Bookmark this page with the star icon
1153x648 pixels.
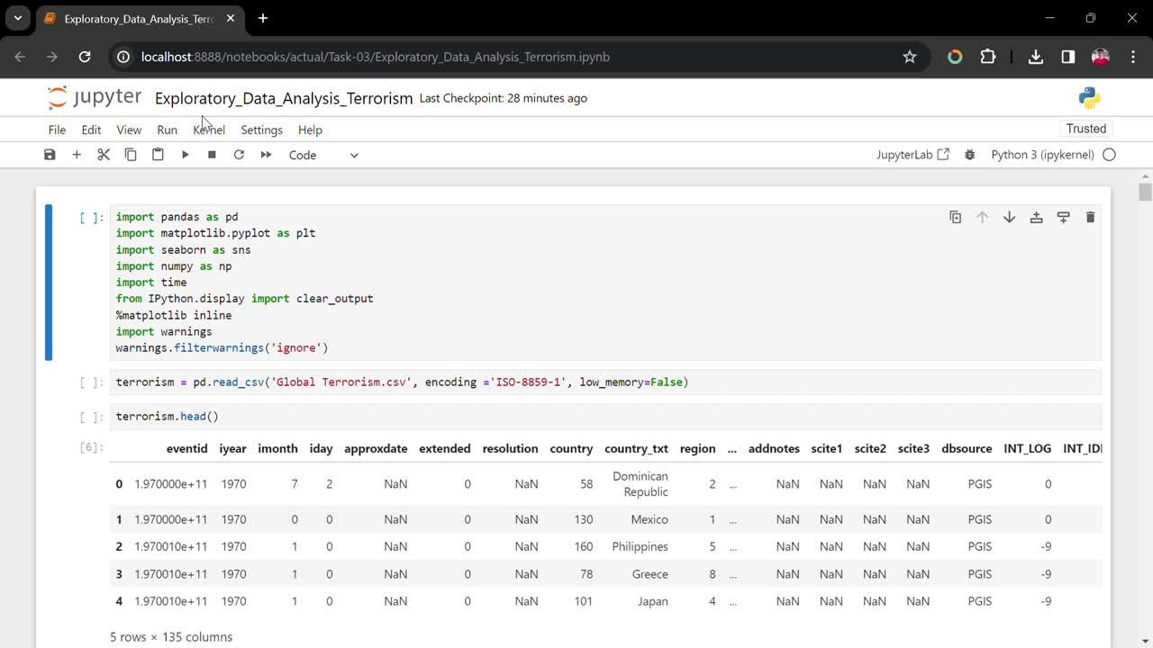tap(910, 57)
